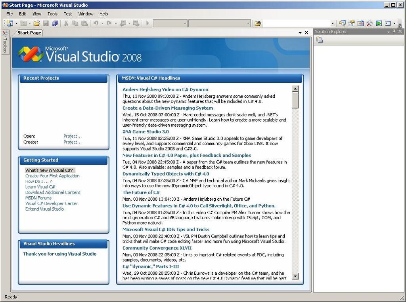Click into the Find text box
The width and height of the screenshot is (406, 302).
pos(297,23)
